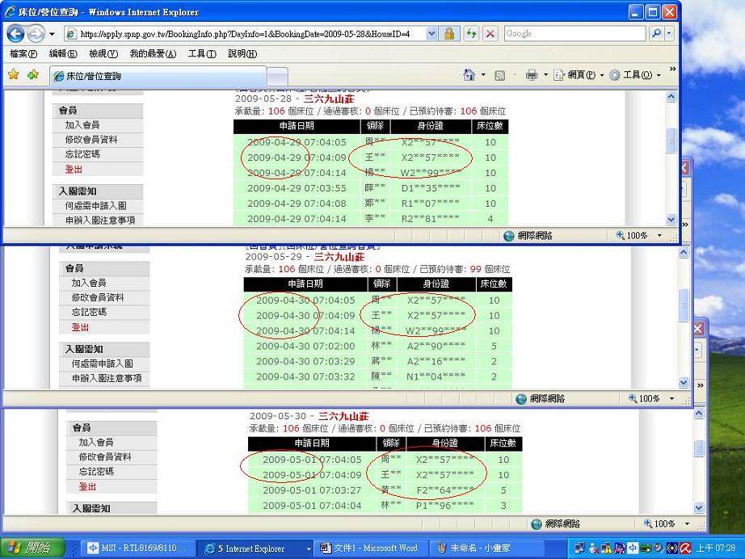Click the browser Back arrow button
Screen dimensions: 745x559
(x=15, y=34)
